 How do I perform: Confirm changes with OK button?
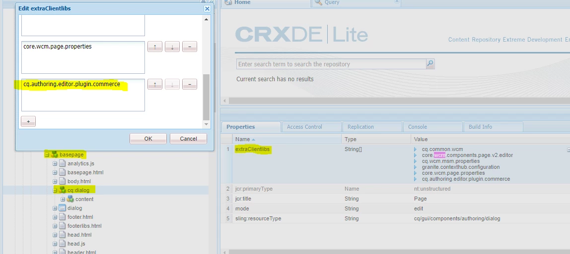click(x=148, y=139)
